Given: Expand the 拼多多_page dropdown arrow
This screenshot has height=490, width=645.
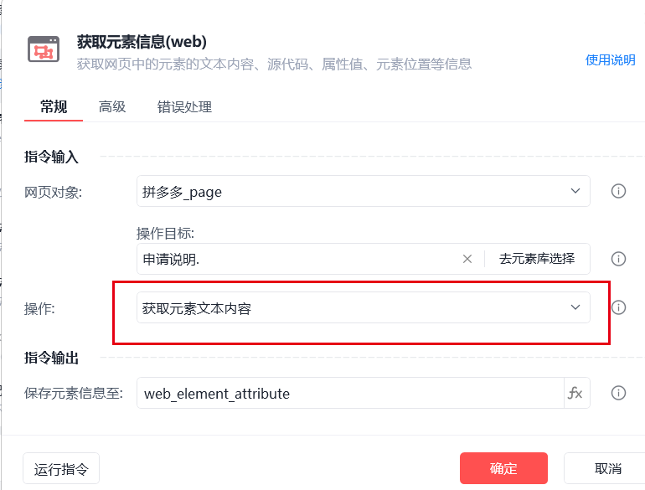Looking at the screenshot, I should [x=575, y=191].
